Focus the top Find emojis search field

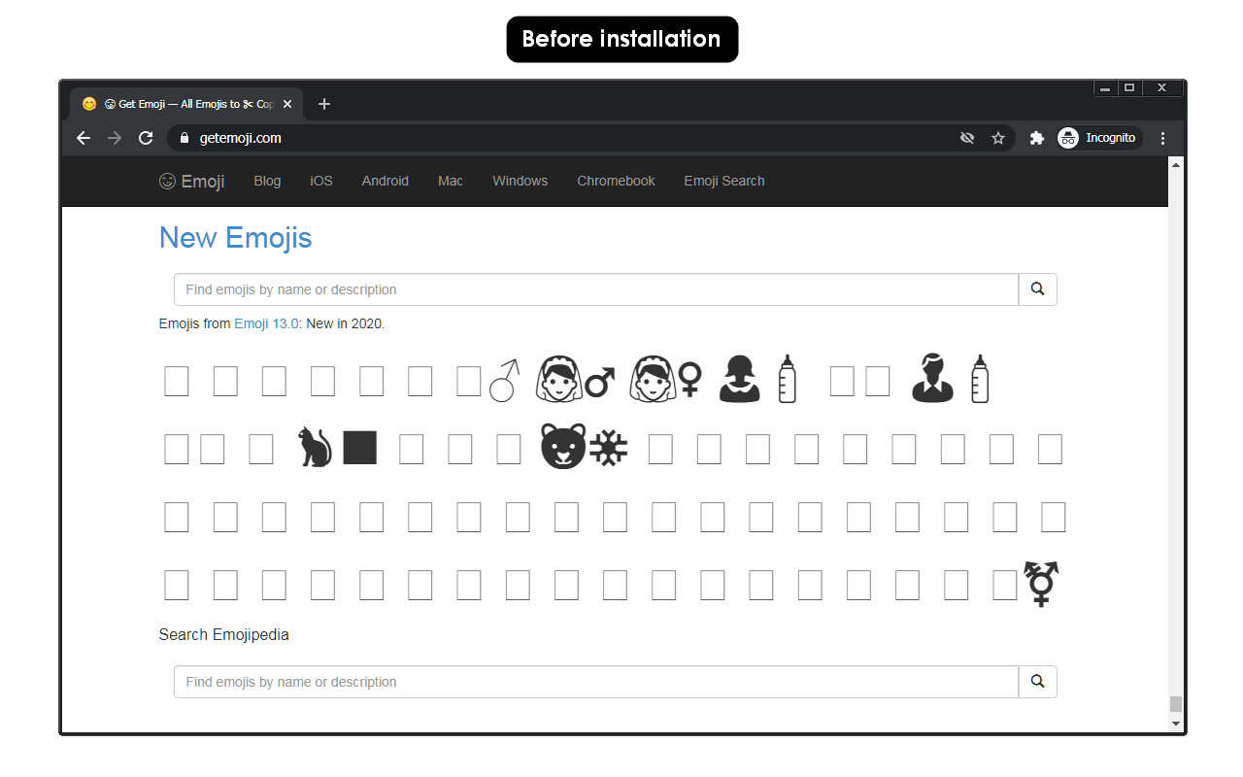596,289
